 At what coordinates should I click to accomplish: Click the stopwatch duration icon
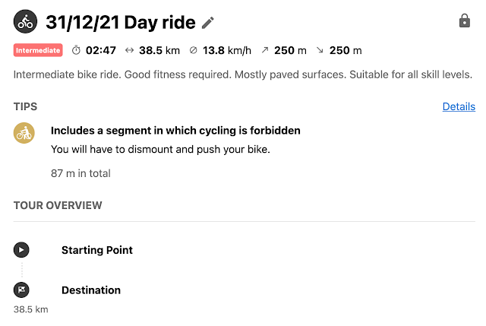[76, 51]
